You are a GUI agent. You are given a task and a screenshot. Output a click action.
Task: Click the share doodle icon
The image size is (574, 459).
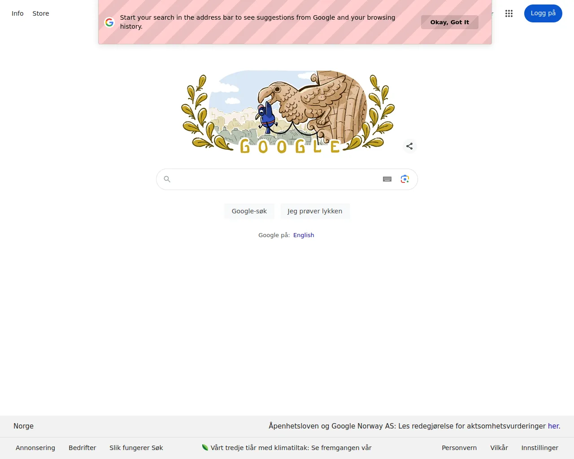pos(409,146)
